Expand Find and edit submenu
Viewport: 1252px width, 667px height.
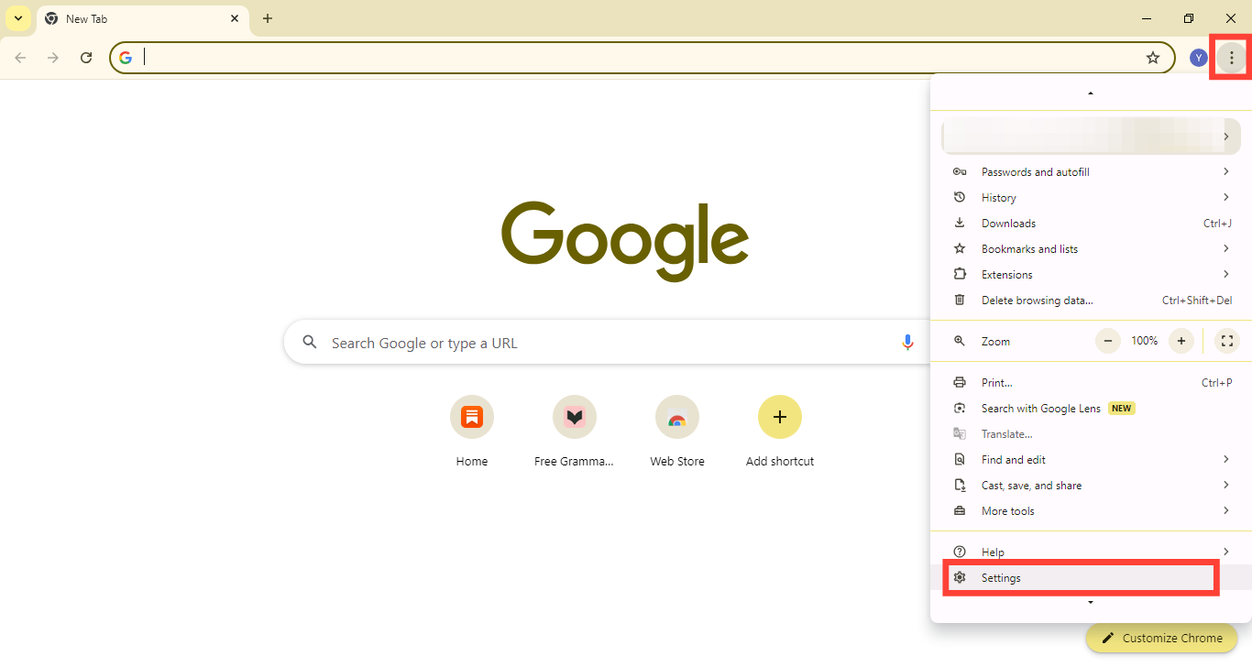[x=1091, y=460]
